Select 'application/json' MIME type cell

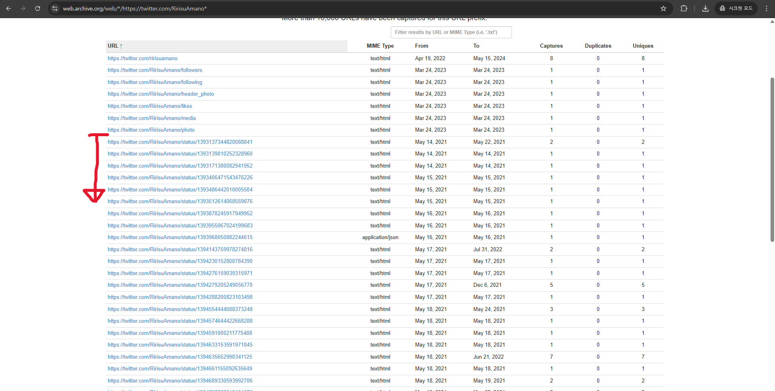tap(380, 238)
